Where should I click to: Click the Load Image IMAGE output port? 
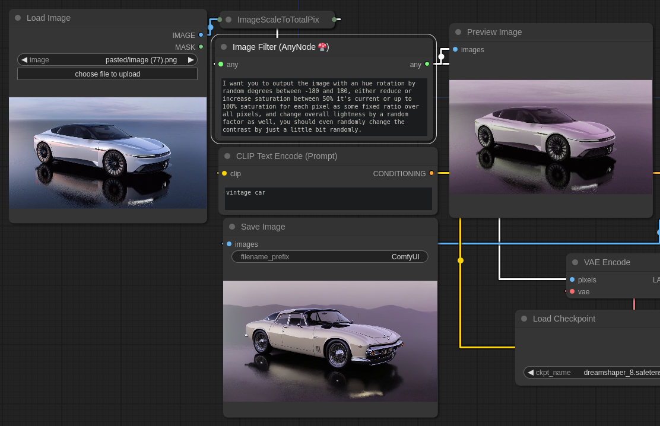coord(201,35)
